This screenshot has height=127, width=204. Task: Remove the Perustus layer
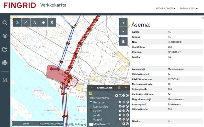click(x=127, y=102)
